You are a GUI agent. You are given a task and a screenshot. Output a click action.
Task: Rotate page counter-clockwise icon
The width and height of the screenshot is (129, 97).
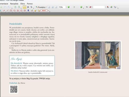pos(15,7)
